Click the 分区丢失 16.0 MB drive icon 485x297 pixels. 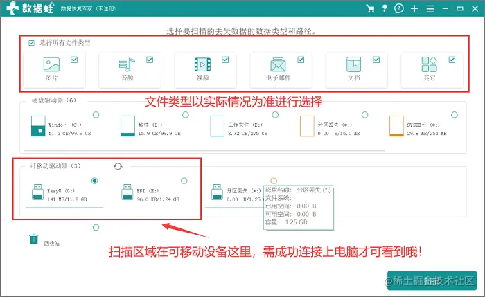307,126
